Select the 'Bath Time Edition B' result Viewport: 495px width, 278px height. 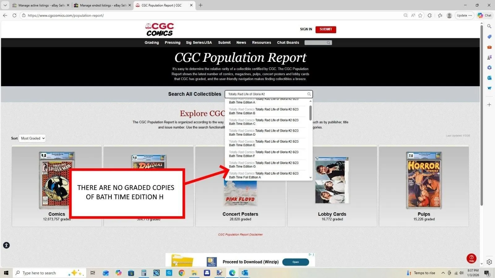267,111
